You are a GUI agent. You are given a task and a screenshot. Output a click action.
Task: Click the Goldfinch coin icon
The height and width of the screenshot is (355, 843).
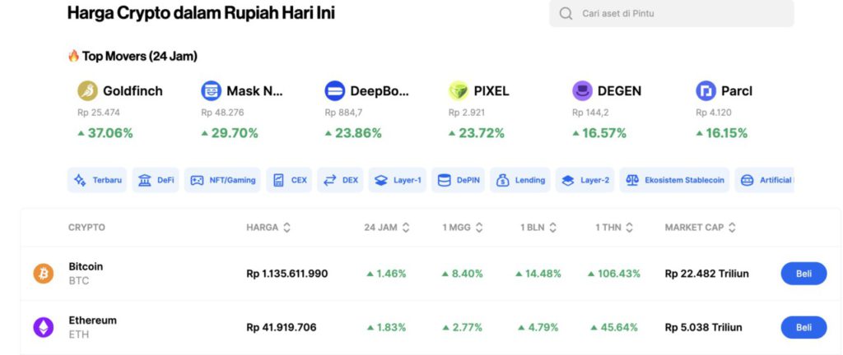coord(87,90)
